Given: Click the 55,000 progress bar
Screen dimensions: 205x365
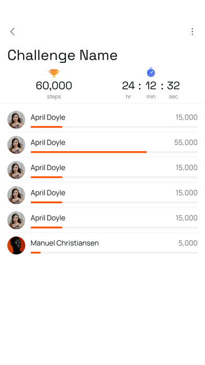Looking at the screenshot, I should tap(114, 152).
